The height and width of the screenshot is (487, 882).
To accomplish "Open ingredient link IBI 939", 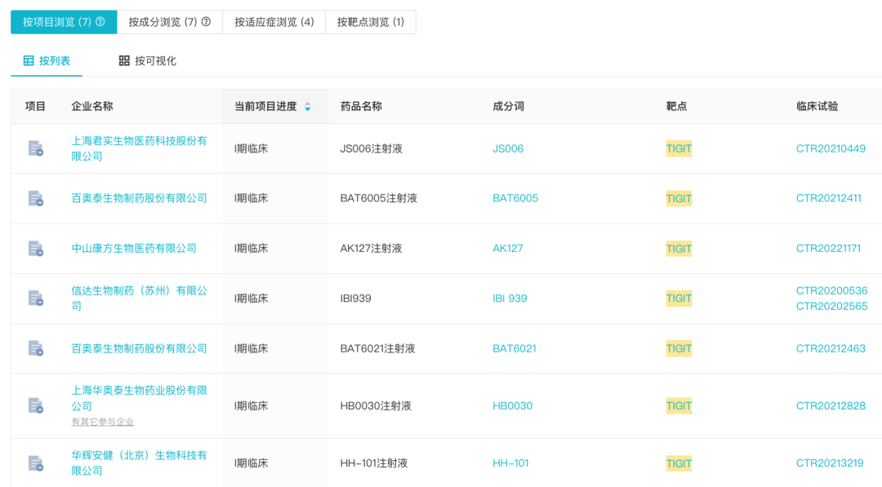I will [510, 299].
